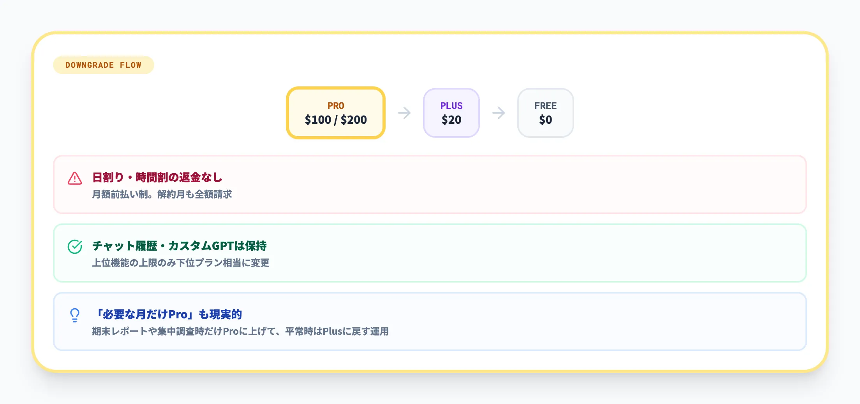Click the $100 / $200 price text
Screen dimensions: 860x404
click(x=336, y=120)
